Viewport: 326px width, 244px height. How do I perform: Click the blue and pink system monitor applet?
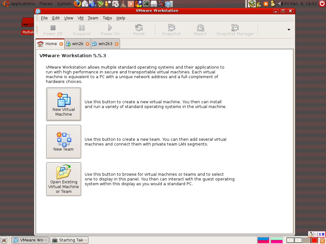point(263,240)
